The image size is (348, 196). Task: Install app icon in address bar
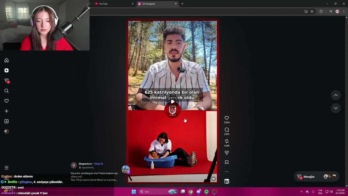coord(306,11)
